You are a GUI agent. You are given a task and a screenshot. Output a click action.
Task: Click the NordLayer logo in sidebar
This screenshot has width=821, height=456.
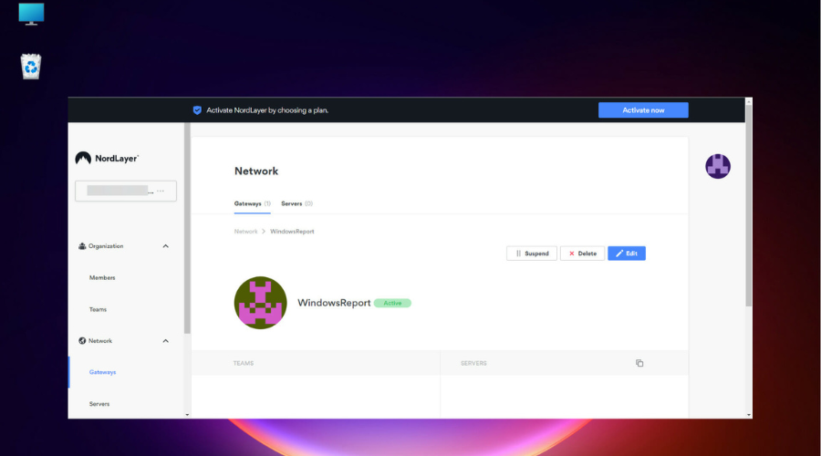point(107,158)
